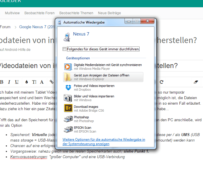Screen dimensions: 203x175
Task: Open Beobachtete Foren tab
Action: (40, 13)
